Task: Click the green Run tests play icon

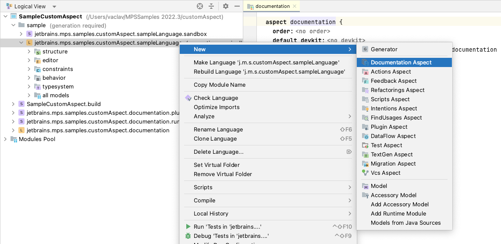Action: [188, 227]
